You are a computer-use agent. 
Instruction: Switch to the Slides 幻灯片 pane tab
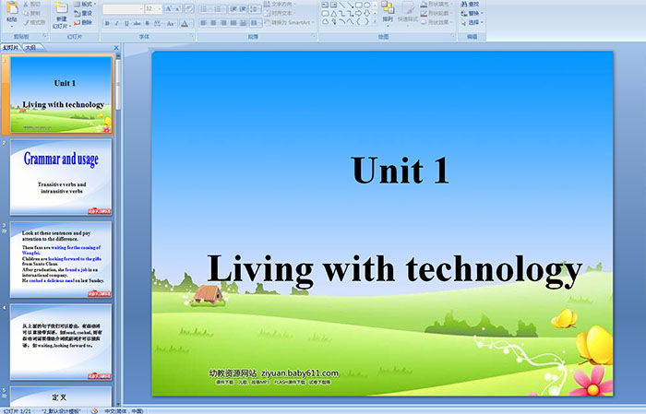point(10,48)
